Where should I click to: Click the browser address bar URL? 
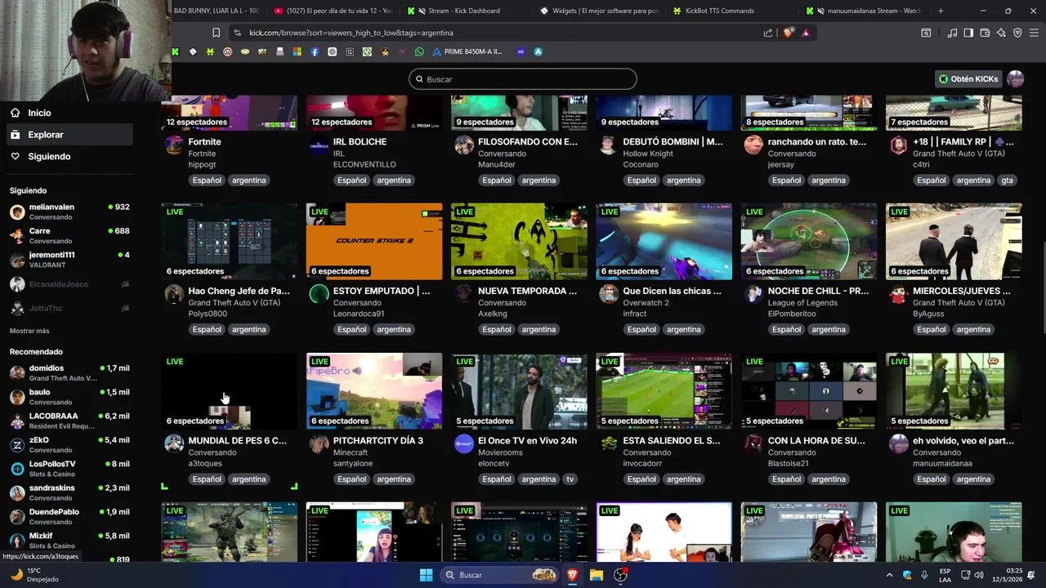(x=351, y=33)
